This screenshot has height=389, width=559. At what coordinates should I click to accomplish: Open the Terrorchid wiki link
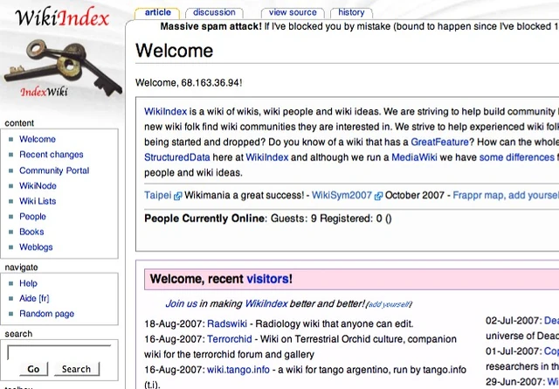[229, 339]
